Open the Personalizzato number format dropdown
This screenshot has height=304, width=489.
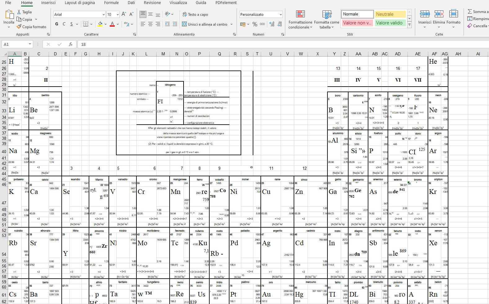click(x=281, y=15)
